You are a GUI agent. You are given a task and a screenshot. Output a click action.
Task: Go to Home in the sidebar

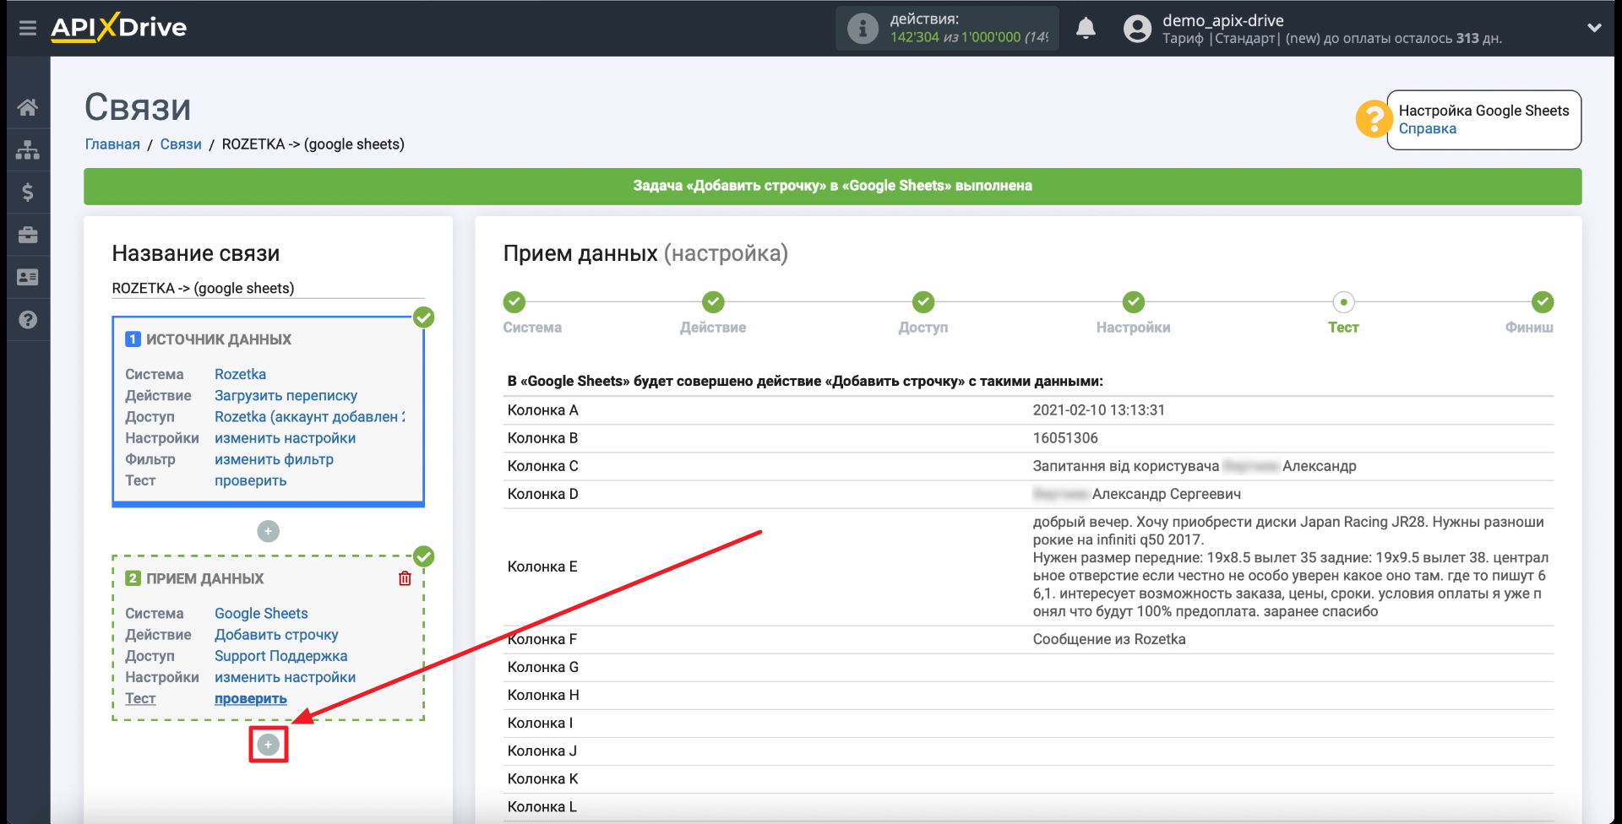tap(28, 107)
